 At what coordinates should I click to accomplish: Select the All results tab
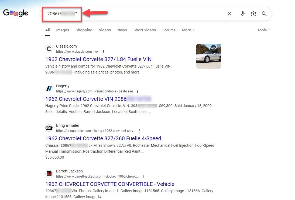pyautogui.click(x=47, y=30)
